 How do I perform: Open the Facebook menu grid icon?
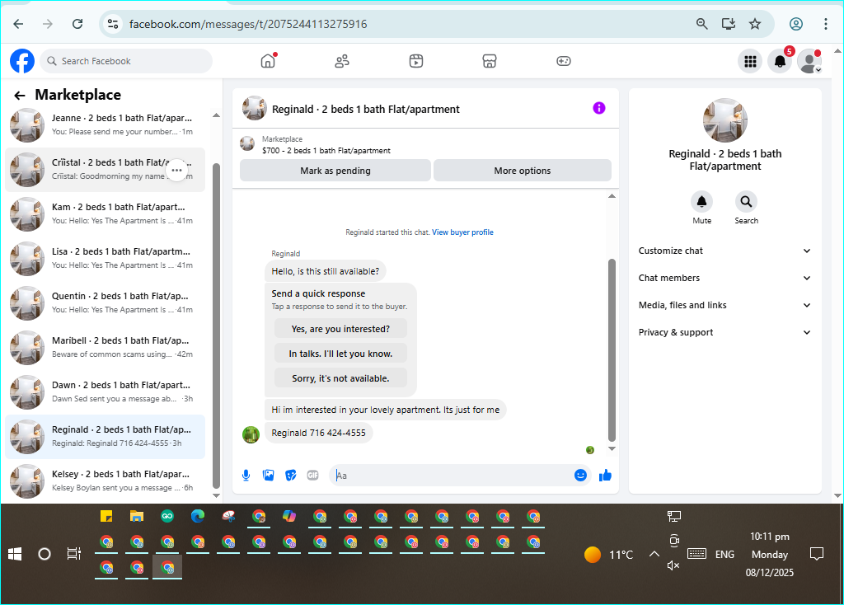pos(750,61)
